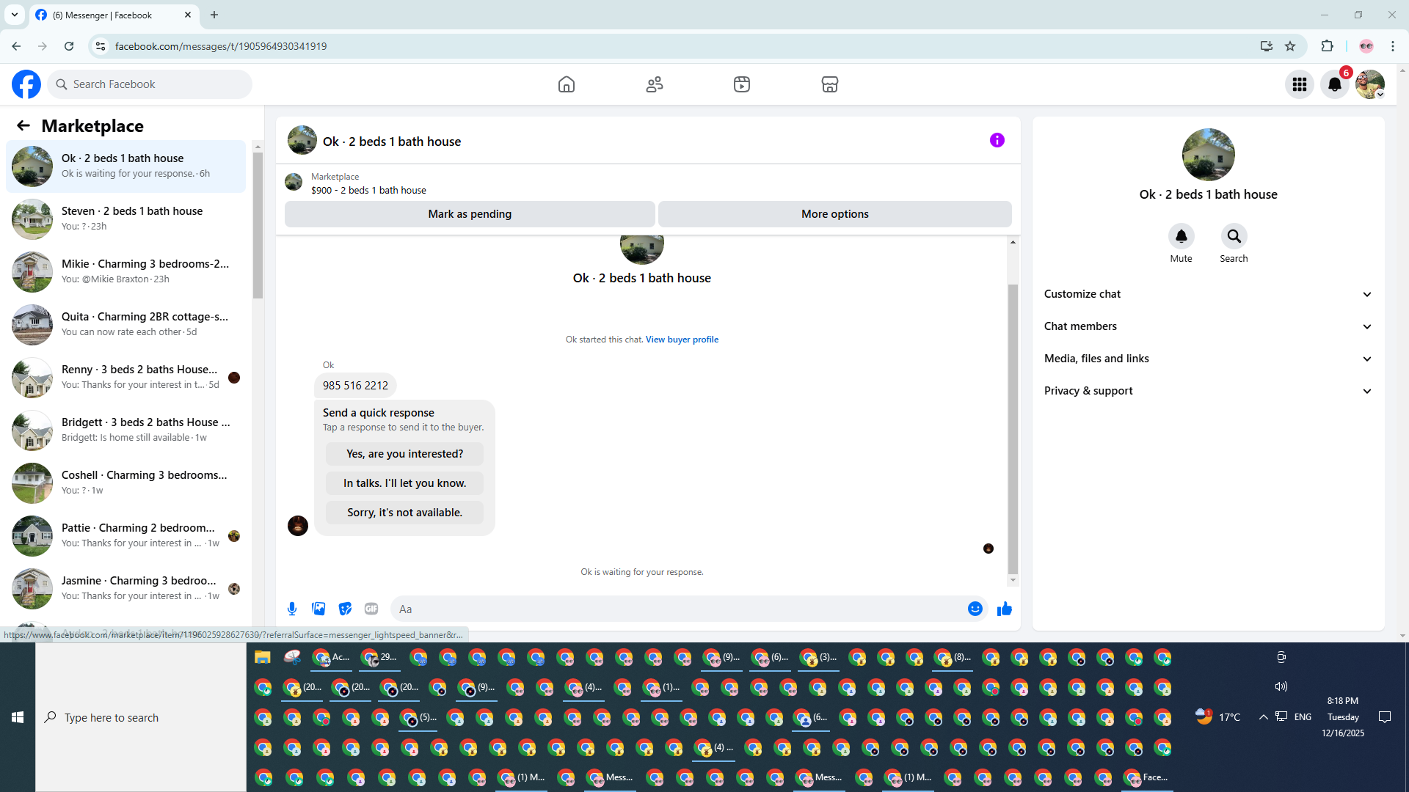The image size is (1409, 792).
Task: Open the Facebook logo home link
Action: point(26,84)
